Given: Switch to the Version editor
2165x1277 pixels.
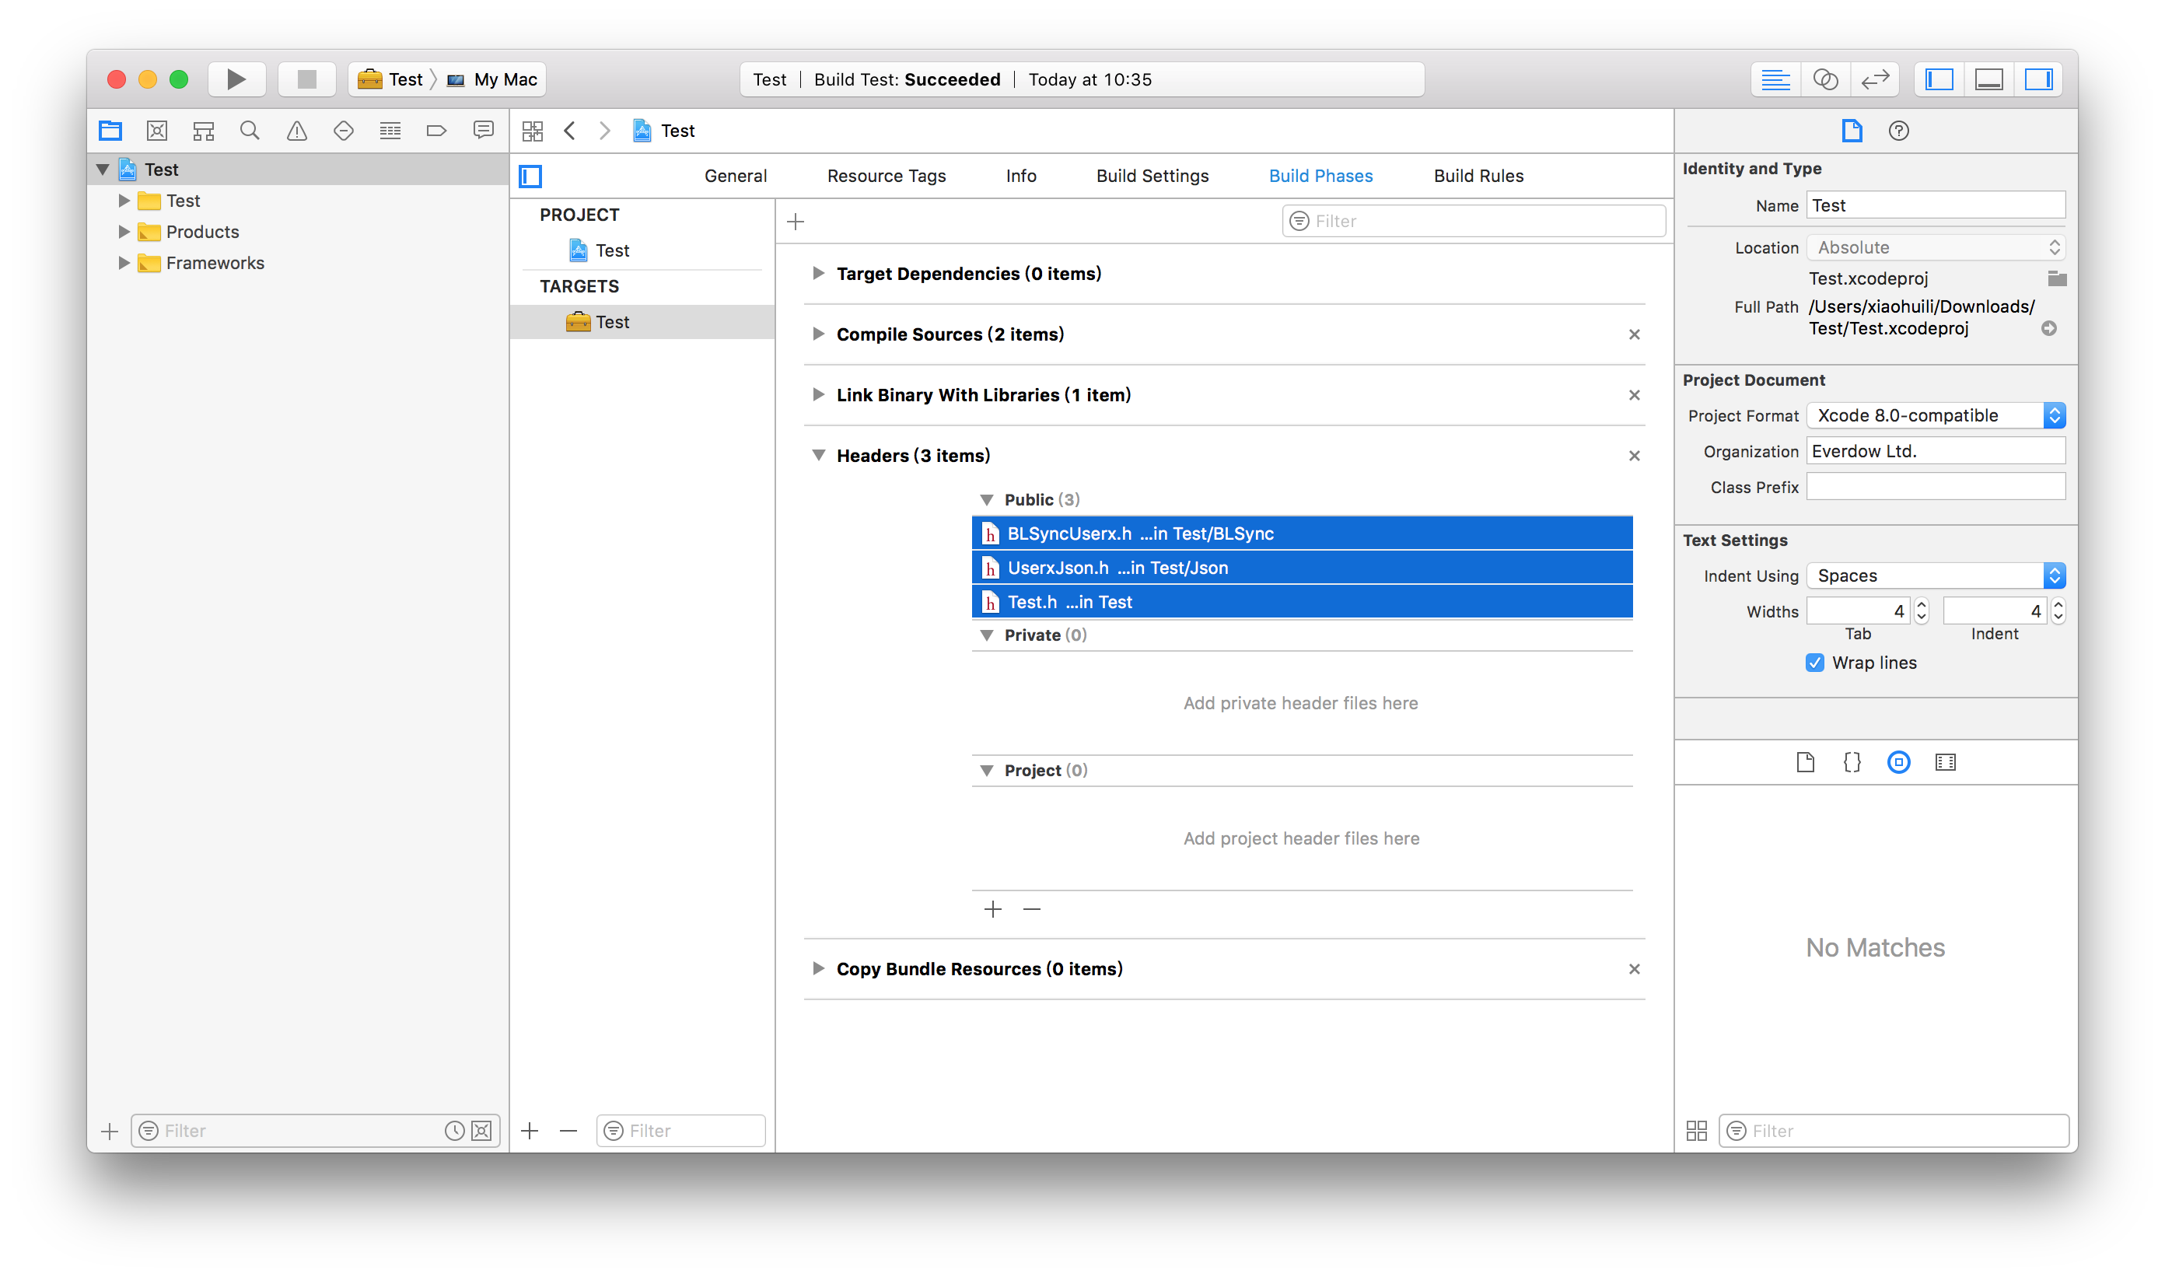Looking at the screenshot, I should (1875, 79).
